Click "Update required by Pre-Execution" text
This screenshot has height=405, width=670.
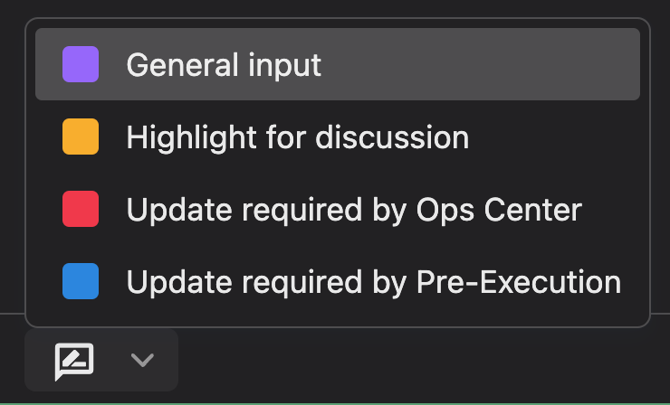tap(374, 282)
